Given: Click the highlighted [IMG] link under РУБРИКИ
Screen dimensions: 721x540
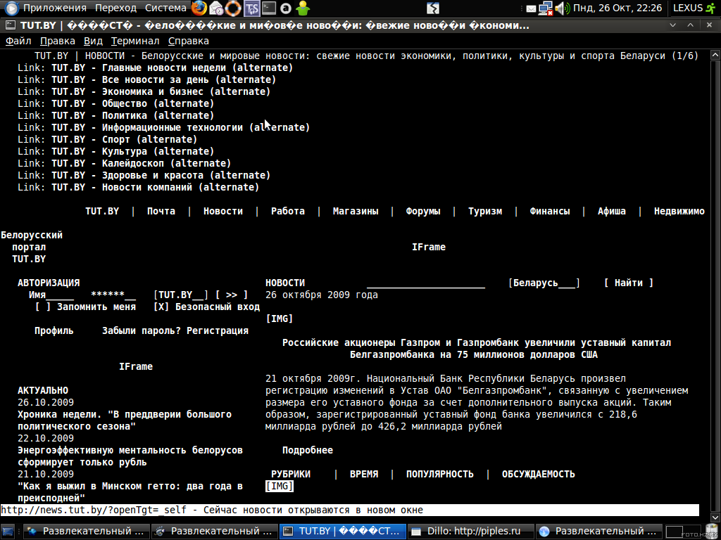Looking at the screenshot, I should pyautogui.click(x=280, y=486).
